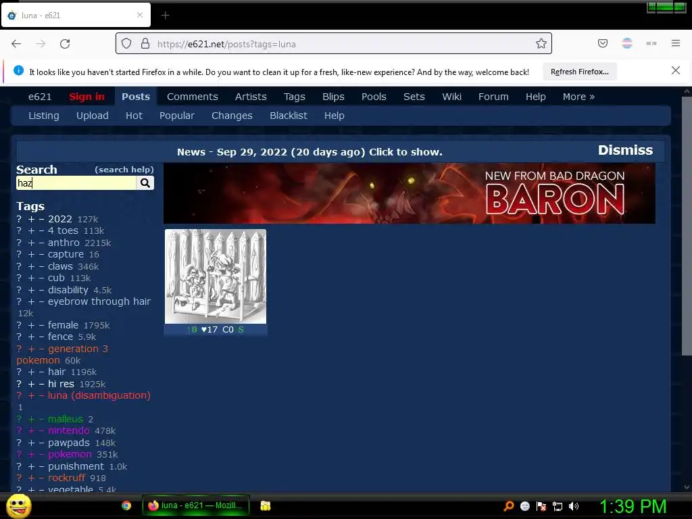Open the Changes submenu link
The width and height of the screenshot is (692, 519).
(232, 116)
